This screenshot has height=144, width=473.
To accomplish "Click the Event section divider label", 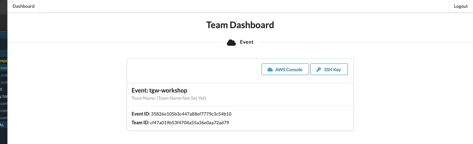I will point(247,42).
